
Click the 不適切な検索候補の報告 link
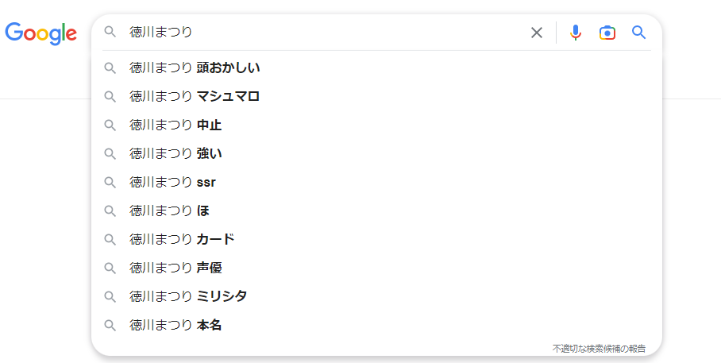click(599, 349)
